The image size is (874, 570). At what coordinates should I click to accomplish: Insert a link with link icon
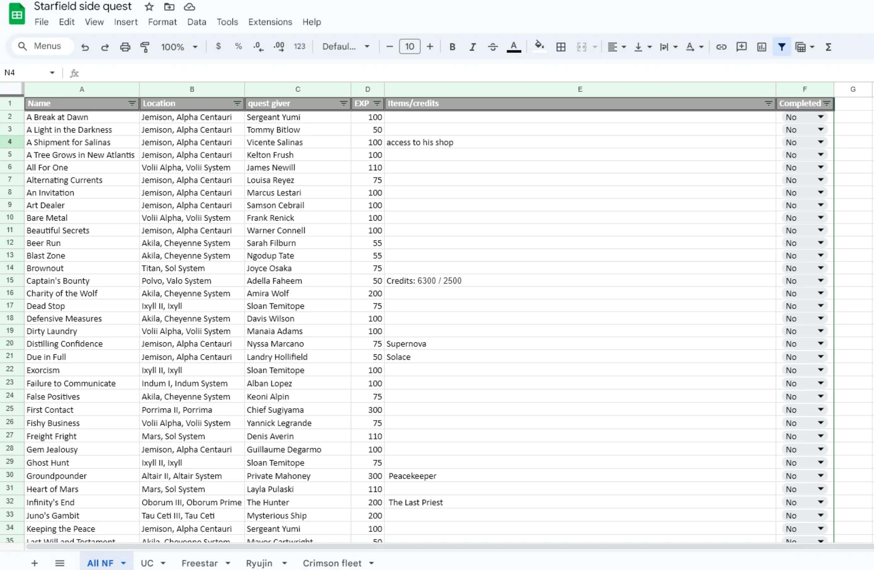[721, 47]
